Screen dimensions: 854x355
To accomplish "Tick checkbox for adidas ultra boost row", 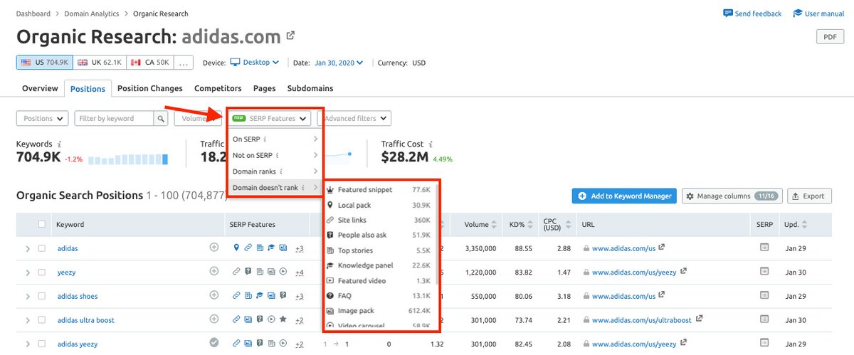I will click(x=42, y=320).
